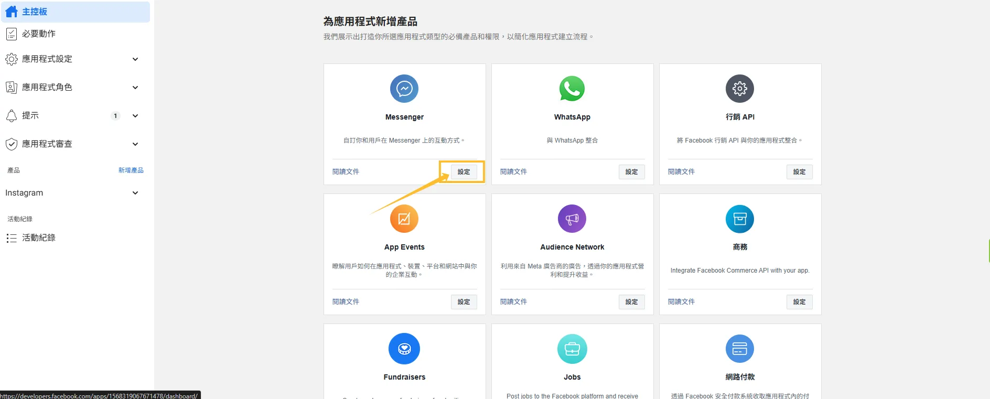Click 設定 button on 商務 card
This screenshot has width=990, height=399.
799,302
